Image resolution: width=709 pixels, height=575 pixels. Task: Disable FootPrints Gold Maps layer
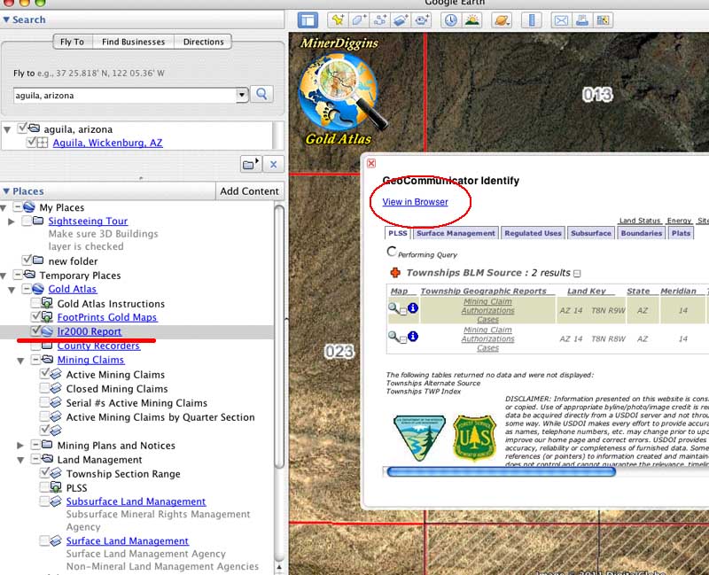35,316
